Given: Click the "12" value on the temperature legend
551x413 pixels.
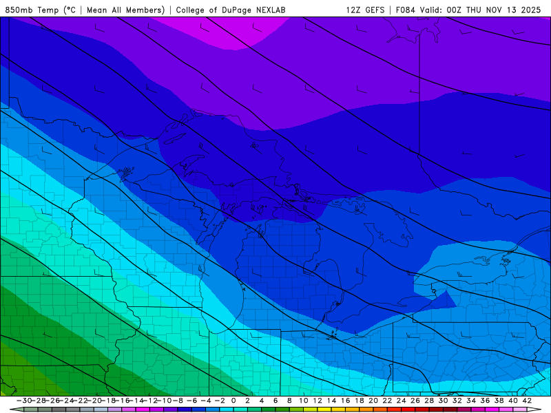Looking at the screenshot, I should click(x=318, y=401).
